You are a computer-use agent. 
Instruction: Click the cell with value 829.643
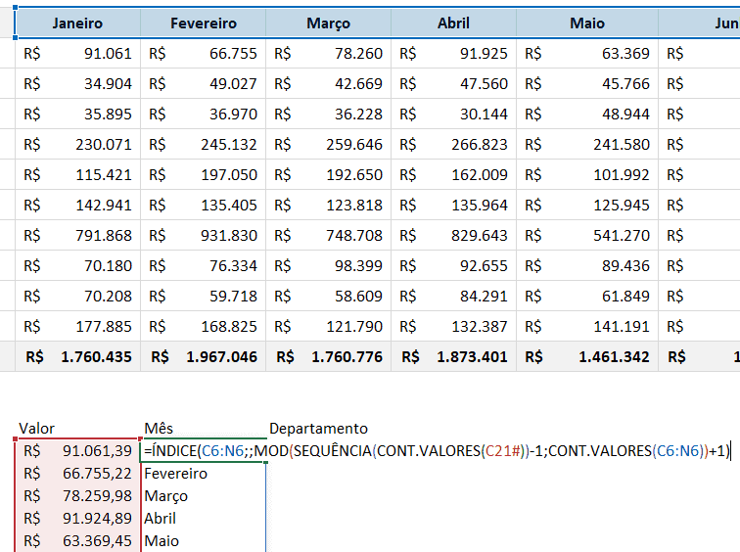point(453,235)
